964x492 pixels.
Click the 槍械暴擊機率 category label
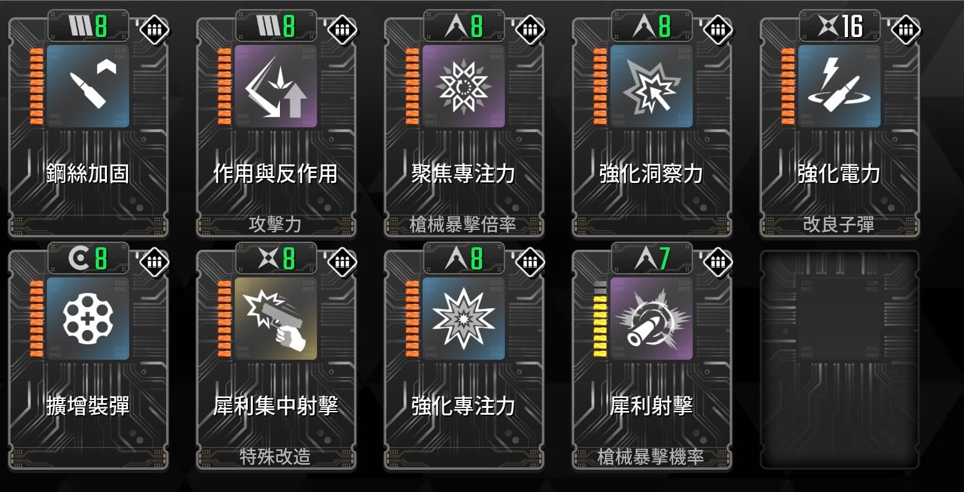point(651,457)
